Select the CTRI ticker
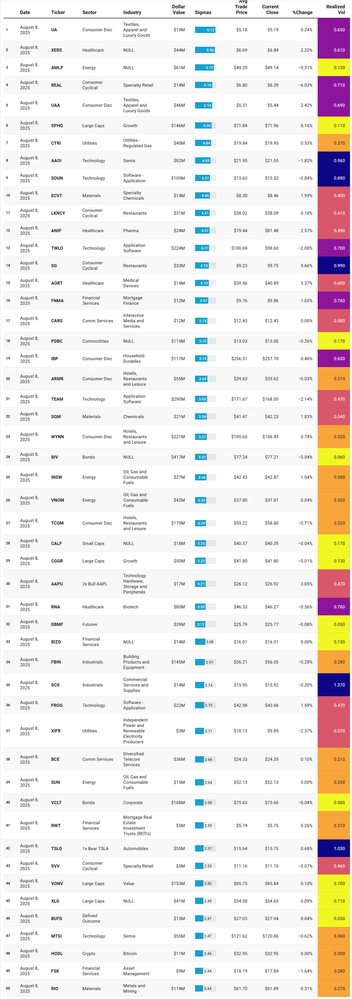This screenshot has height=999, width=352. (56, 143)
